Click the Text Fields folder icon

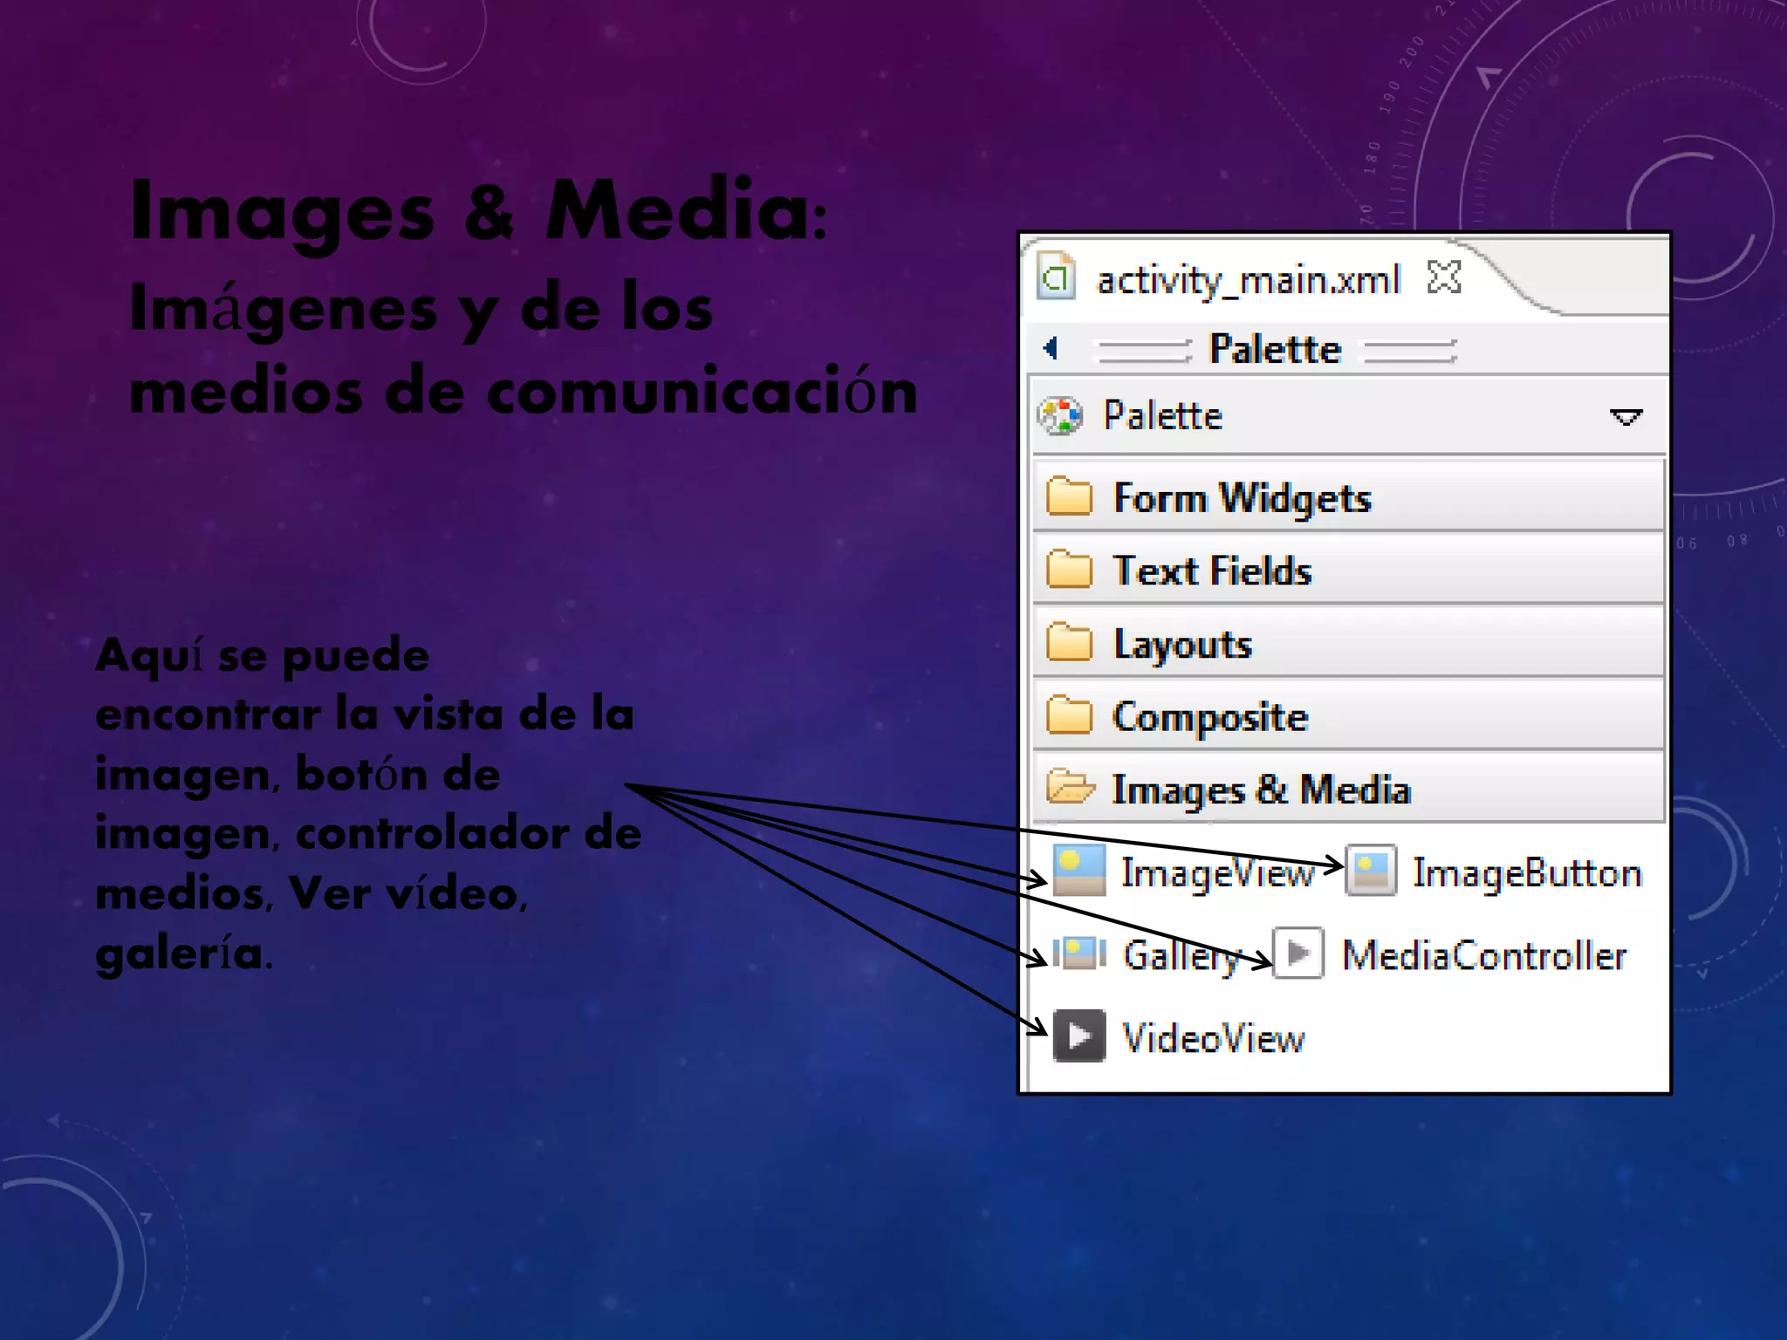pos(1069,570)
